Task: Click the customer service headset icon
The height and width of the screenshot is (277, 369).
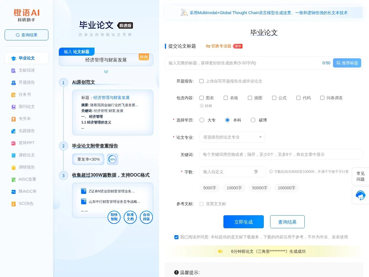Action: [360, 195]
